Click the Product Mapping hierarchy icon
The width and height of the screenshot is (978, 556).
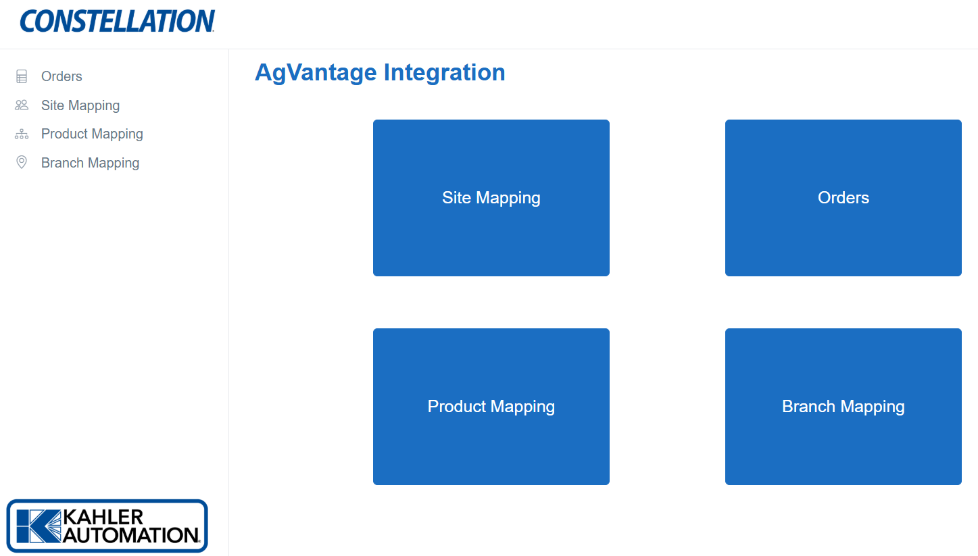coord(22,134)
